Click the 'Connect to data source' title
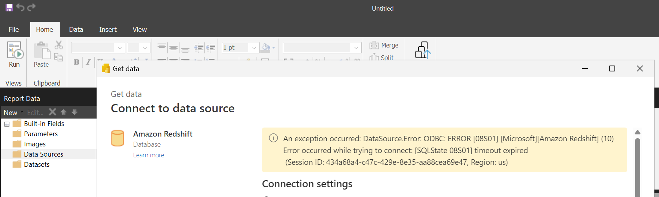 point(172,108)
